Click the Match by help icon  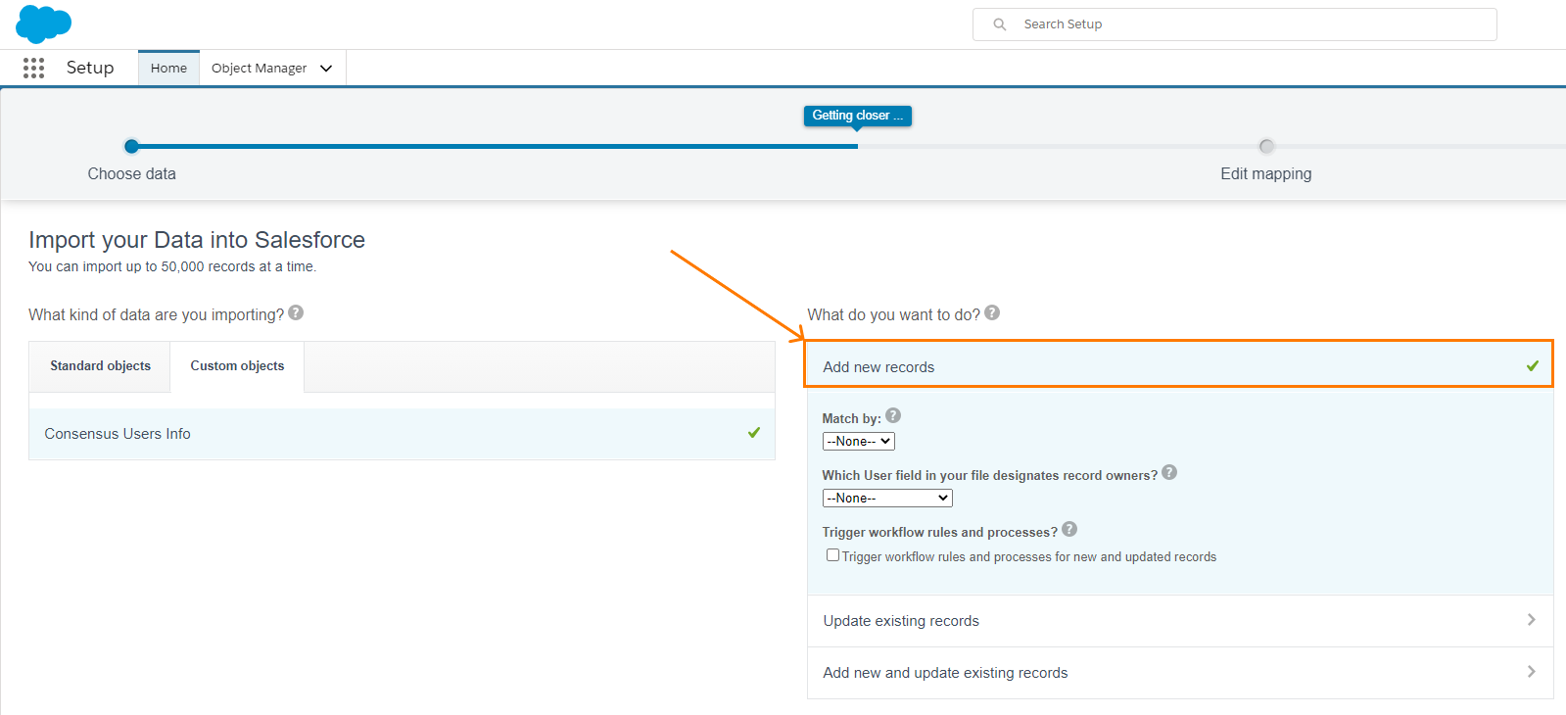(893, 415)
